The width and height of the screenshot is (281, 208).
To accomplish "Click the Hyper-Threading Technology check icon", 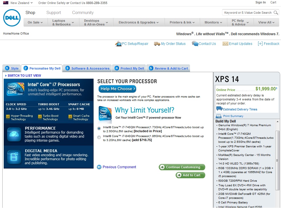I will tap(8, 117).
